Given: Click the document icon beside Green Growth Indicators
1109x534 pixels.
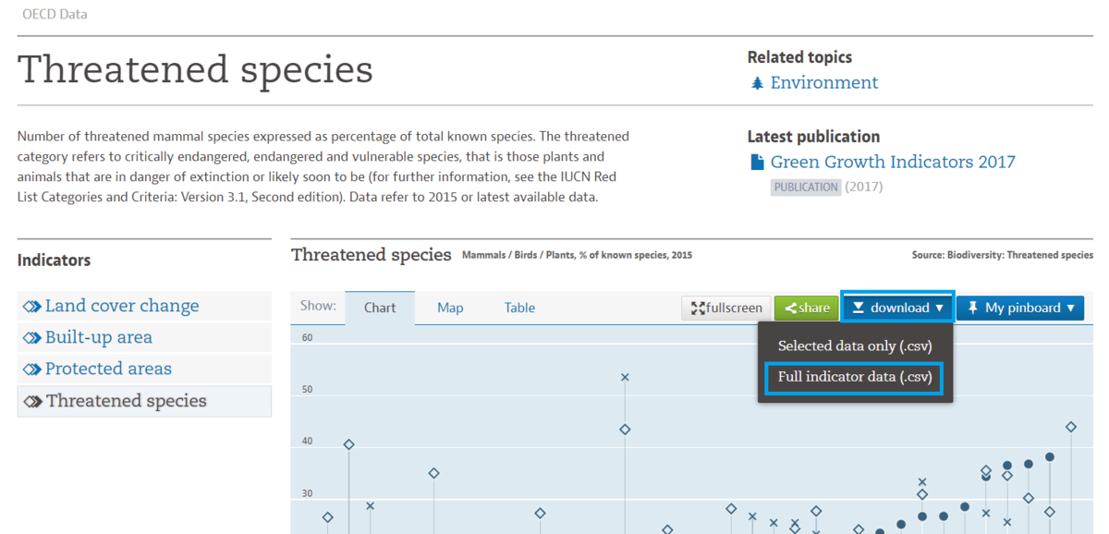Looking at the screenshot, I should point(758,163).
